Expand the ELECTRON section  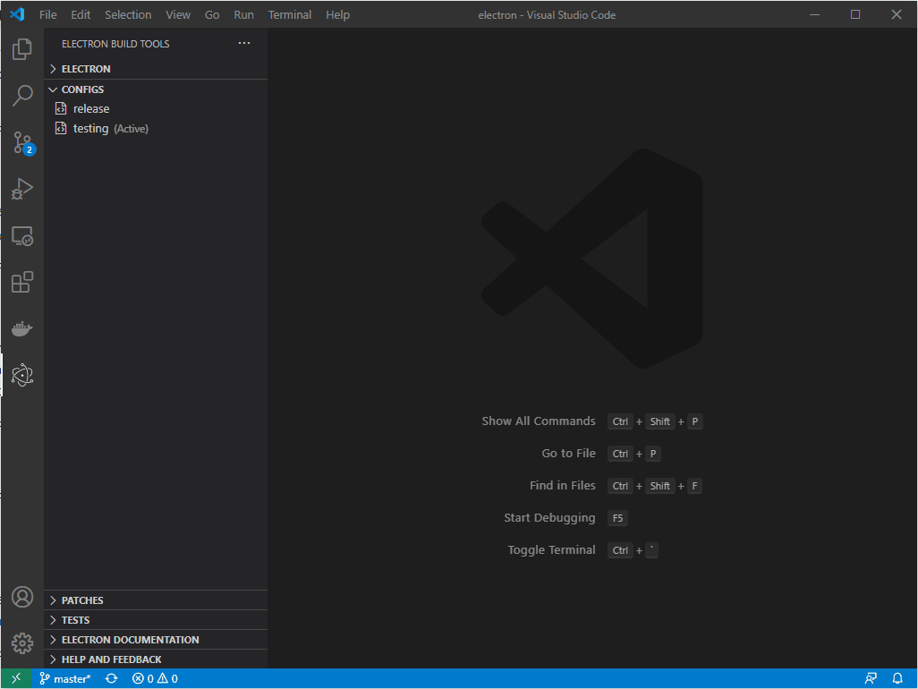point(86,68)
